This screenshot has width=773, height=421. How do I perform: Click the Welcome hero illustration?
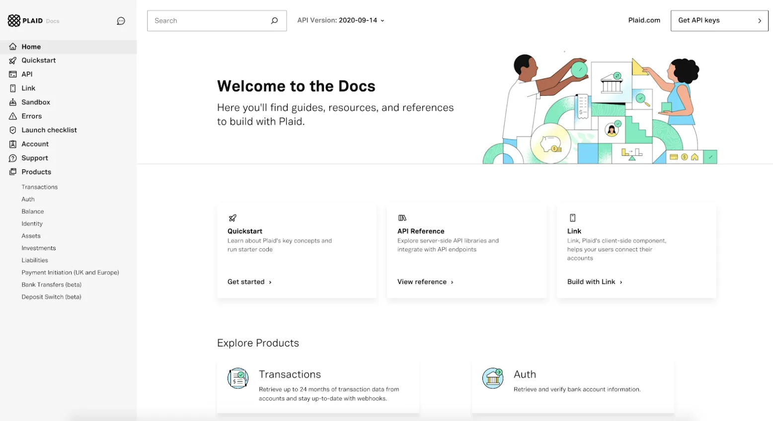(600, 108)
